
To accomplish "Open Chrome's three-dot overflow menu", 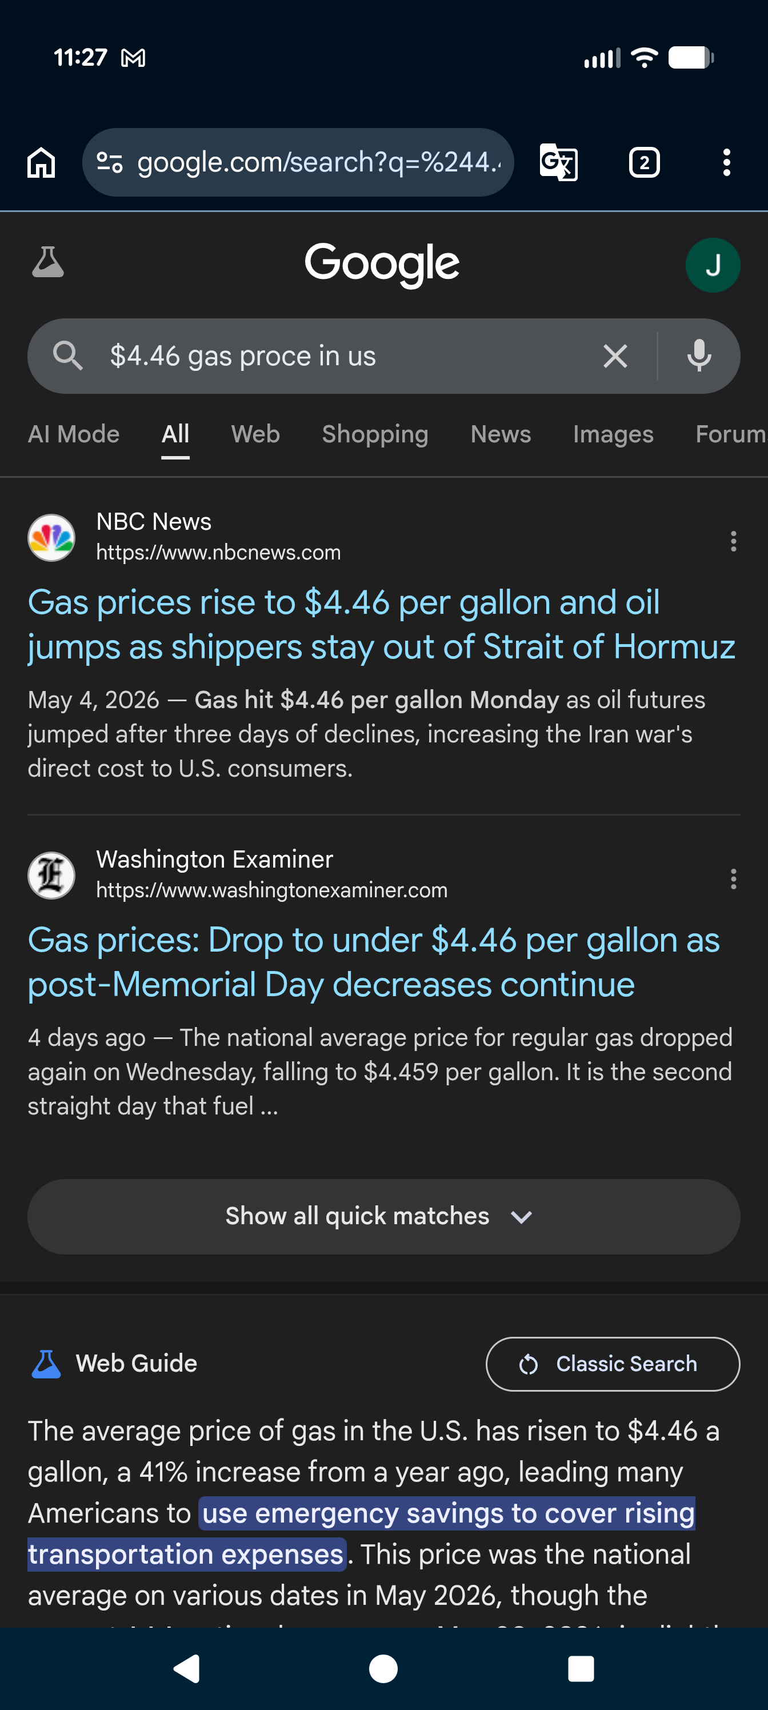I will 727,163.
